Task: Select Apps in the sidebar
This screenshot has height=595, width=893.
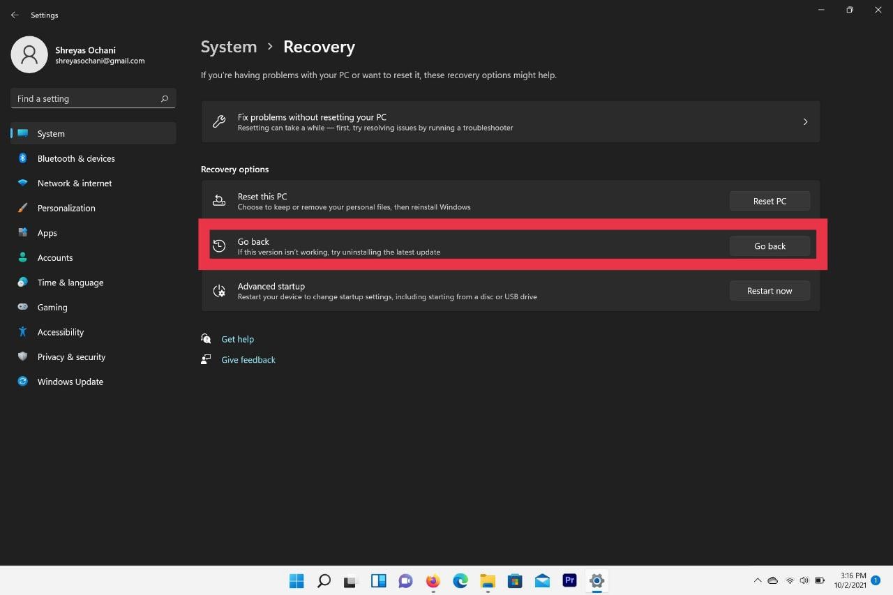Action: click(93, 233)
